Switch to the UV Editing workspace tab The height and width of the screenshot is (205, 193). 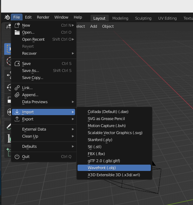[x=167, y=18]
